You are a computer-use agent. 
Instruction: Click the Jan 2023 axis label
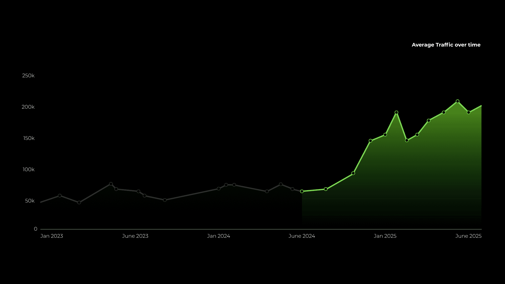click(52, 236)
